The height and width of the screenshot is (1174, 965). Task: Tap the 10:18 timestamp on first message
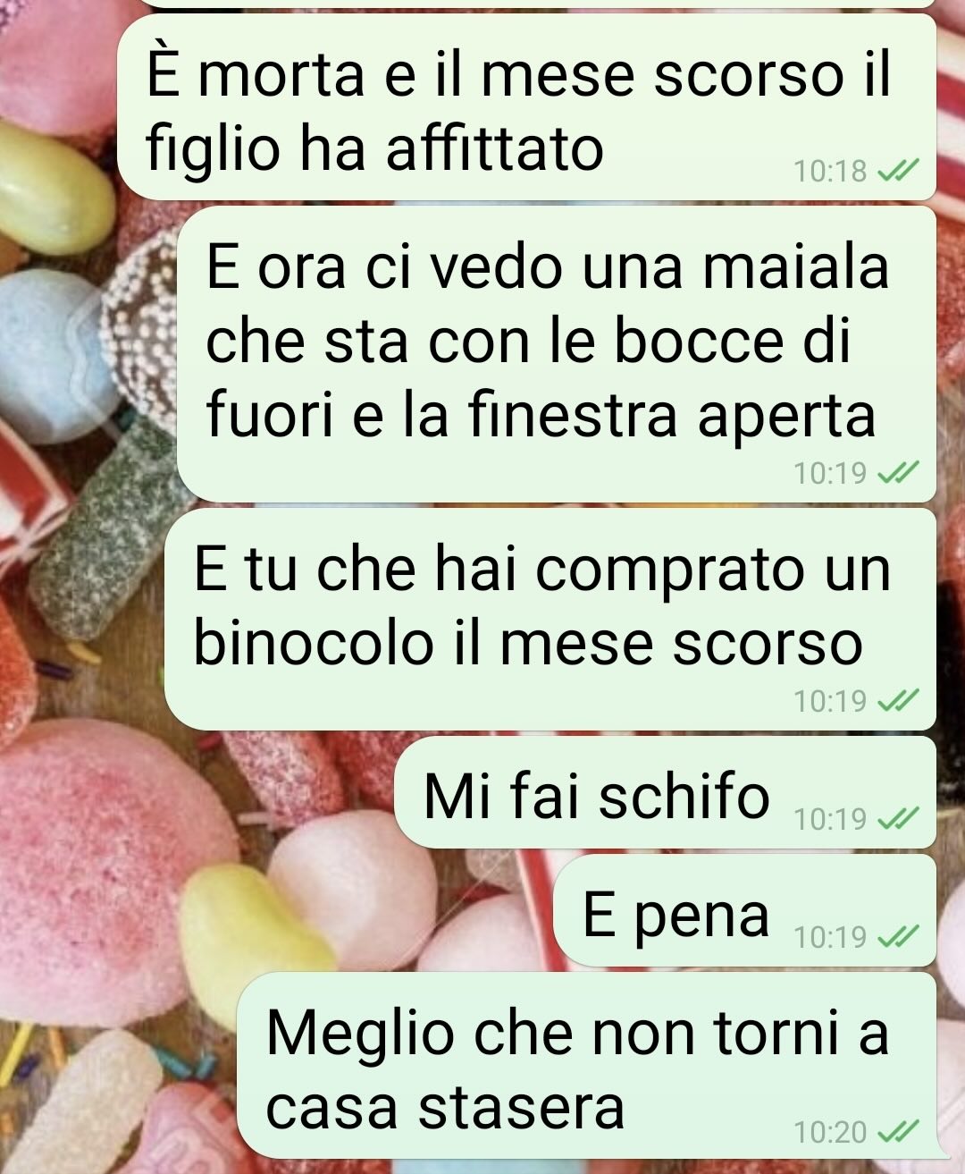point(830,171)
